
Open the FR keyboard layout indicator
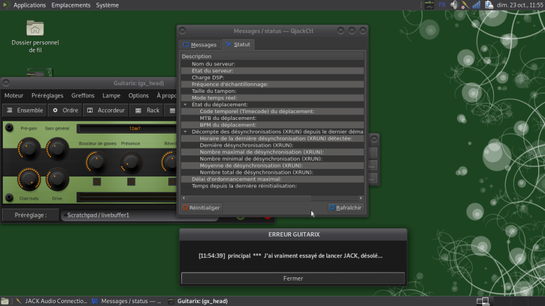441,5
